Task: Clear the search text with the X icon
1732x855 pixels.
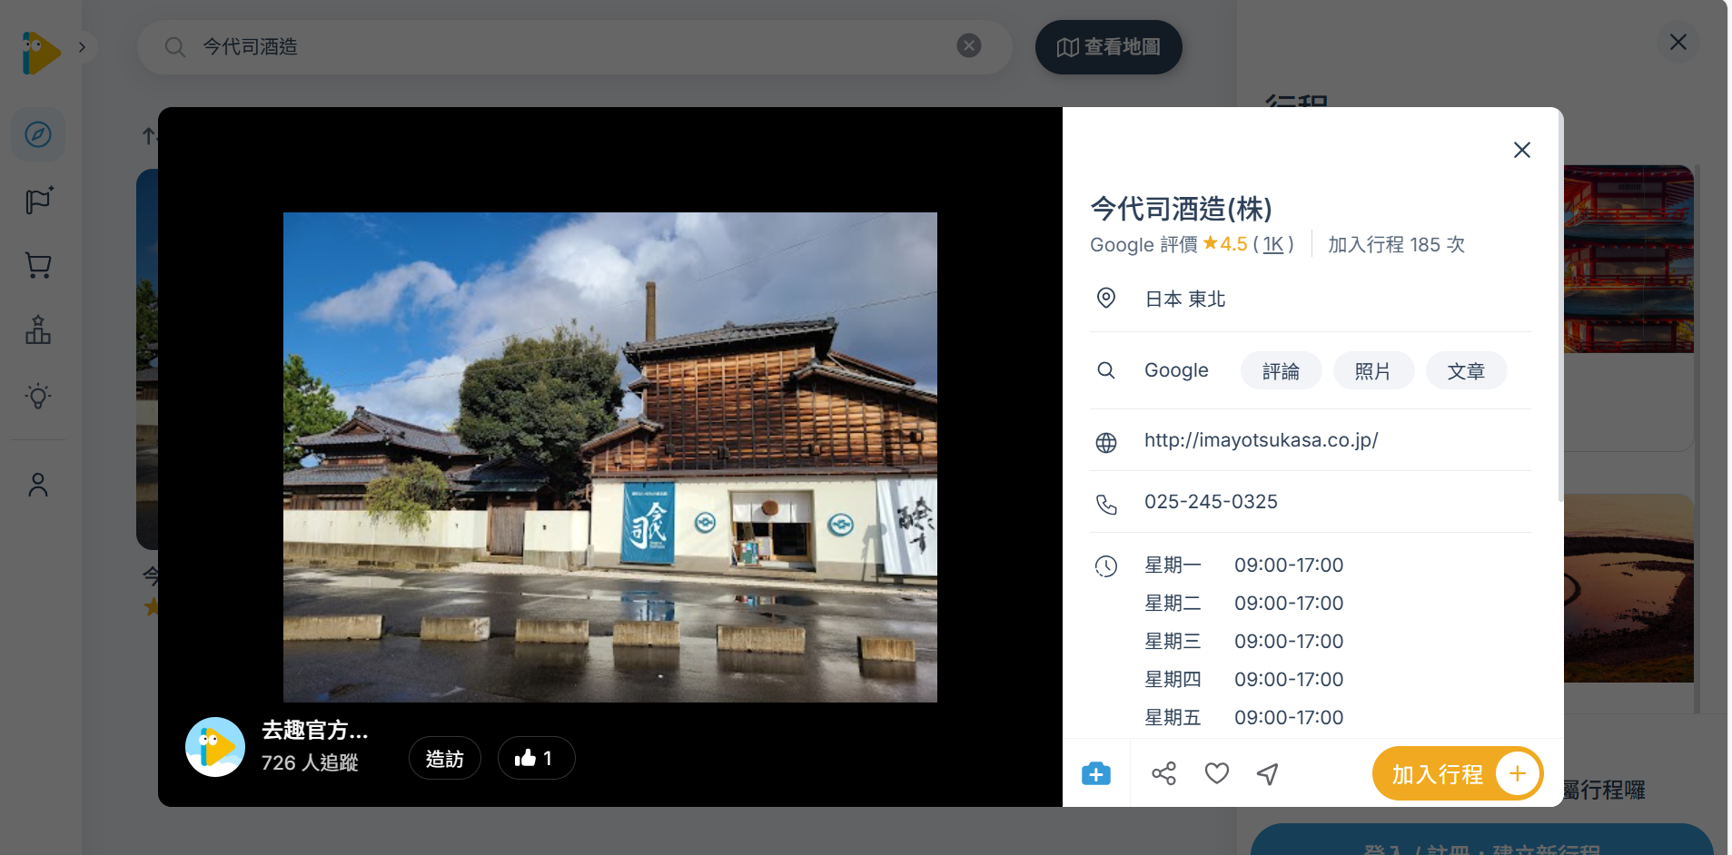Action: (969, 45)
